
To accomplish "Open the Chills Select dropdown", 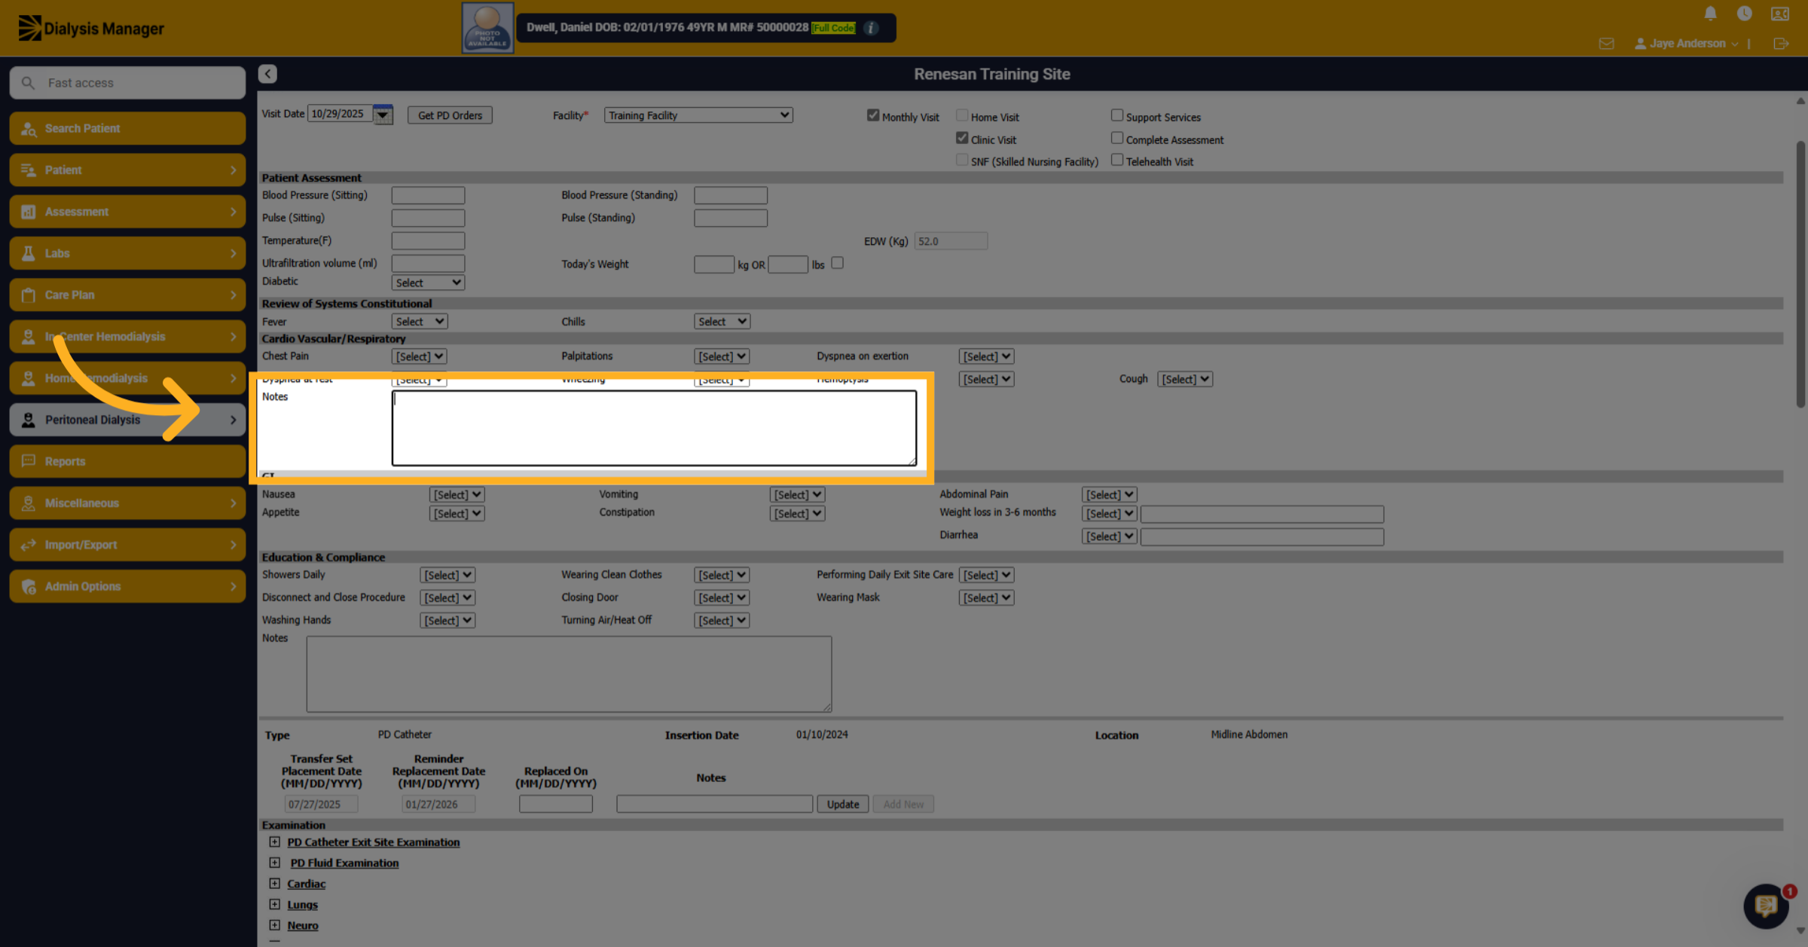I will (x=722, y=322).
